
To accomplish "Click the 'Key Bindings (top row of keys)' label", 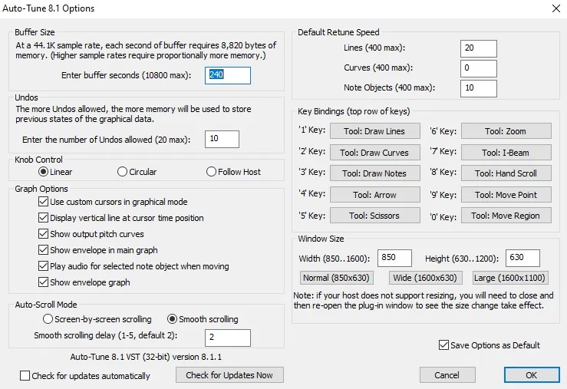I will [354, 111].
